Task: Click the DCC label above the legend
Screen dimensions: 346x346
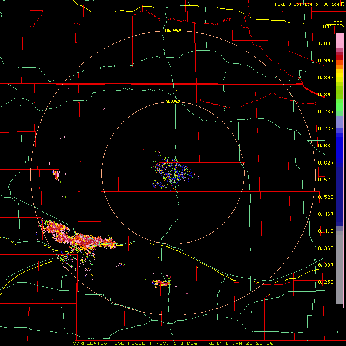Action: tap(338, 23)
